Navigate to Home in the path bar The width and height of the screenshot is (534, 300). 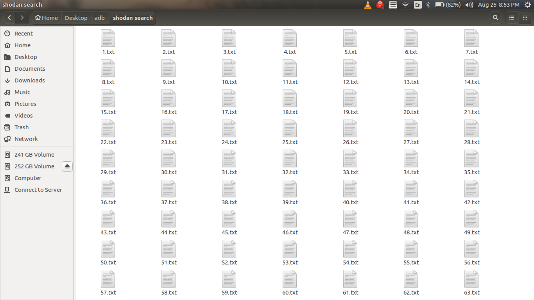[x=47, y=18]
